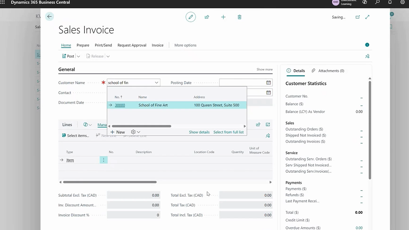Sort by the No. column header in lookup

[x=119, y=97]
